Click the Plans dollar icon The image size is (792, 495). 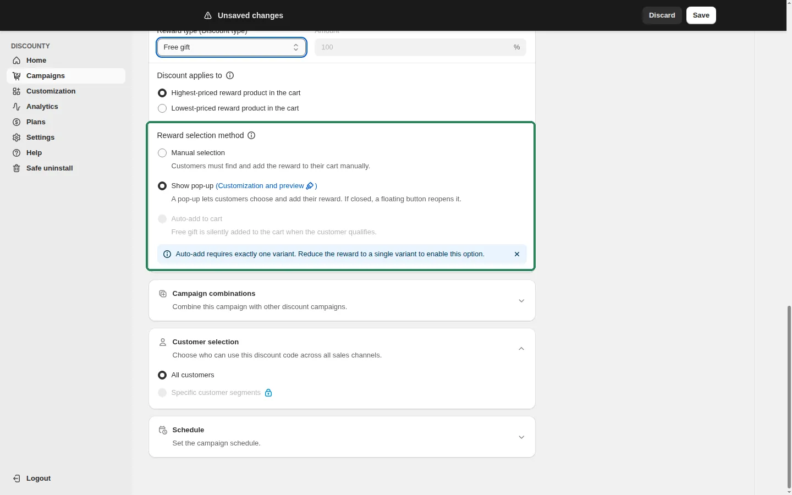pos(16,122)
